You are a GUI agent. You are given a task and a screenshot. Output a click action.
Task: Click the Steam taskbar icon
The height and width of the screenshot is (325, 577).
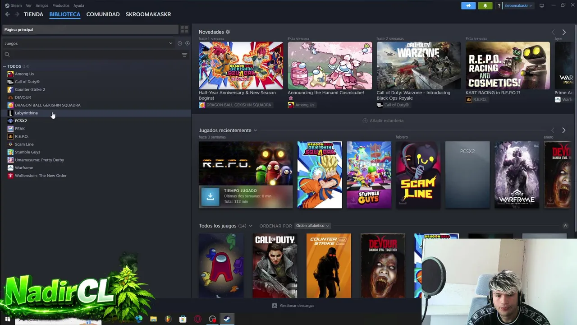[227, 319]
